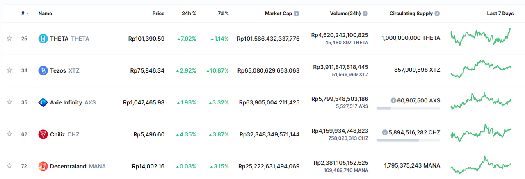Click the Tezos coin logo icon
The height and width of the screenshot is (179, 525).
[x=43, y=70]
